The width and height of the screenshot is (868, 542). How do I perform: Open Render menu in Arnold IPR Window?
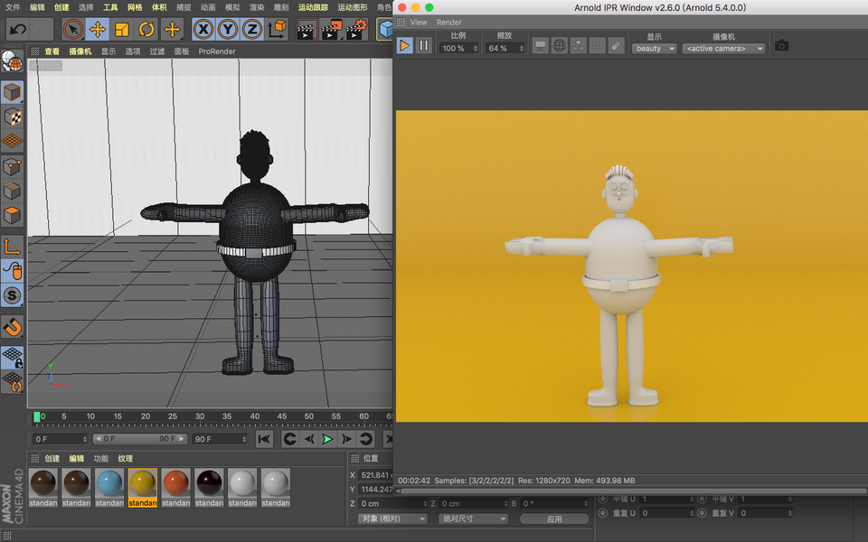[449, 23]
